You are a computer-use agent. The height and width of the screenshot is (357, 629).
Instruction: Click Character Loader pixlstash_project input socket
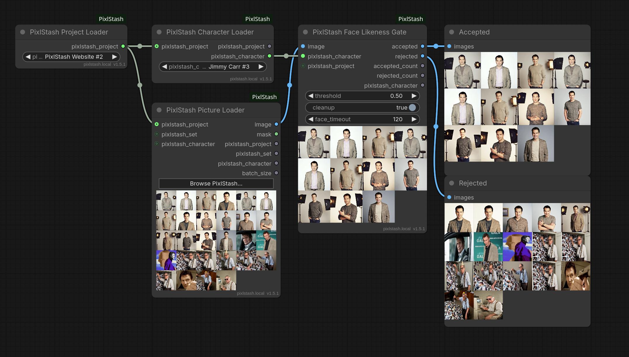(x=157, y=46)
